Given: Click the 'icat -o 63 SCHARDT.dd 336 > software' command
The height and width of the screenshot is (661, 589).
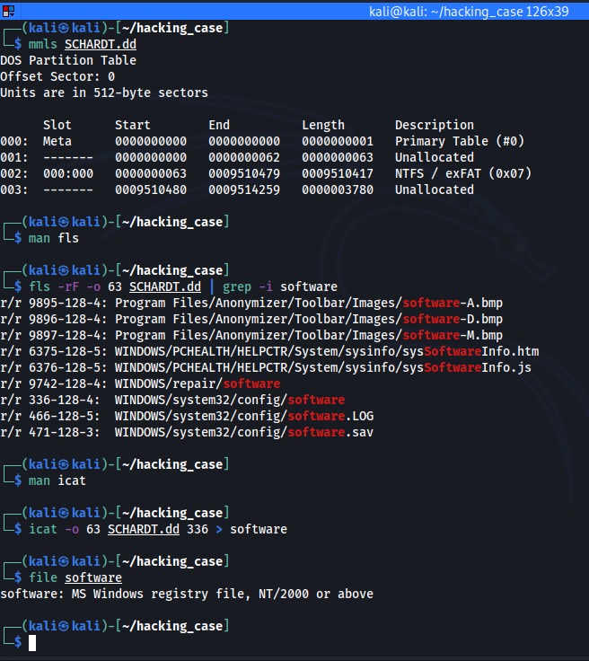Looking at the screenshot, I should click(157, 530).
